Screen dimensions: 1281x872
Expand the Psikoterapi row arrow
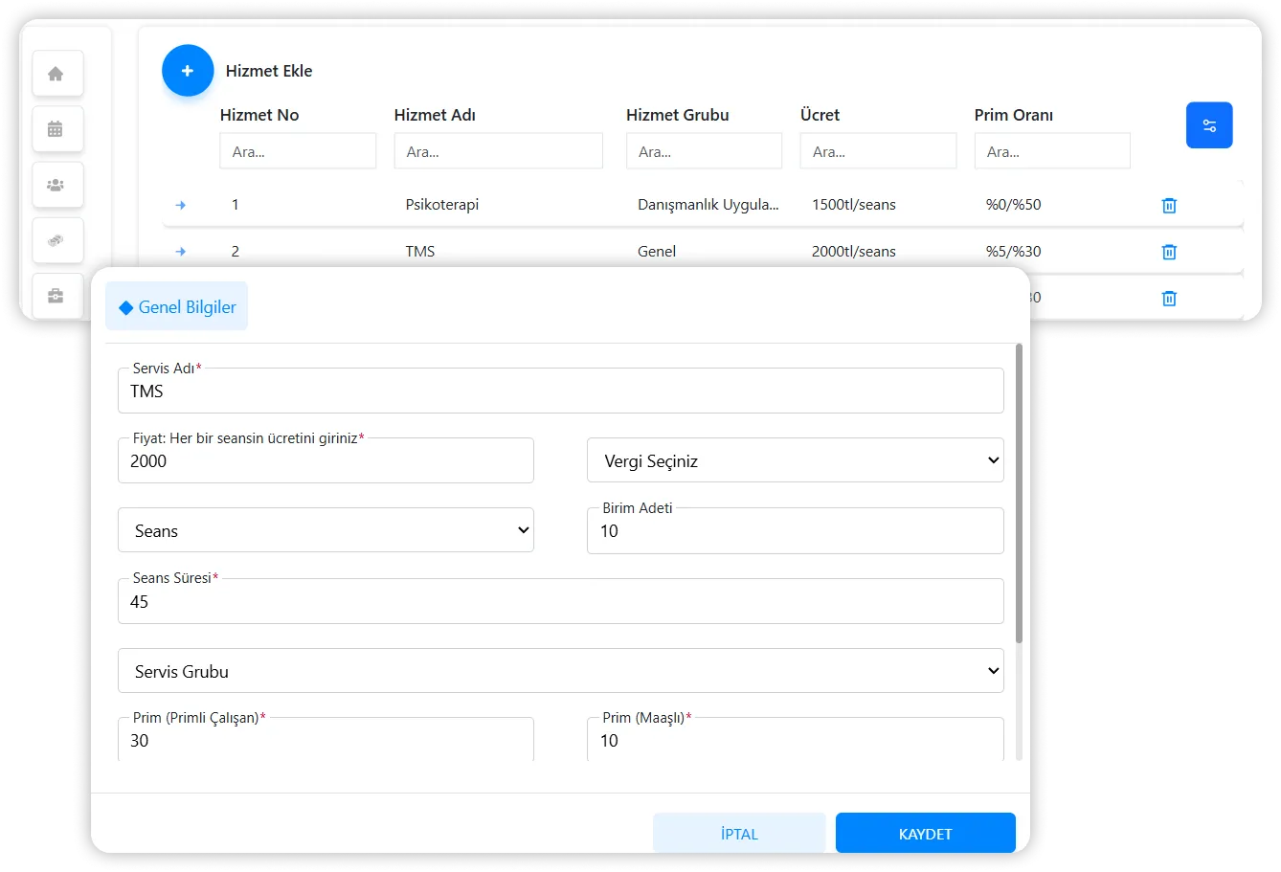point(181,206)
